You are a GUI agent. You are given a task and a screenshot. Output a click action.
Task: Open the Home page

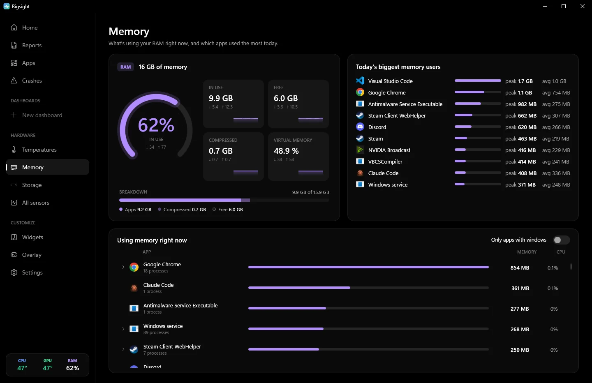[x=47, y=28]
